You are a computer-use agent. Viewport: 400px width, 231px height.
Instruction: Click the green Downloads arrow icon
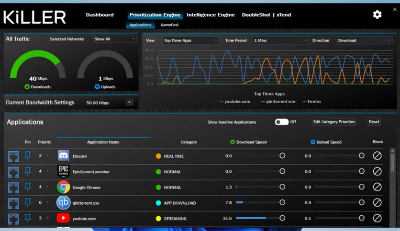[27, 87]
